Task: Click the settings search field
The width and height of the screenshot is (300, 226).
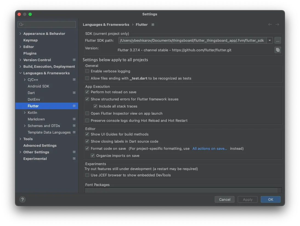Action: tap(47, 24)
